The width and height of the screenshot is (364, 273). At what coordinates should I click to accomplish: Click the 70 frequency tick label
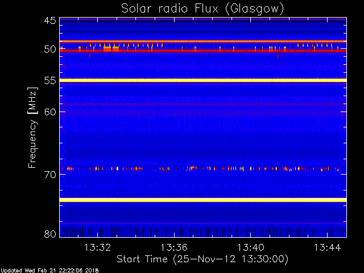coord(50,175)
